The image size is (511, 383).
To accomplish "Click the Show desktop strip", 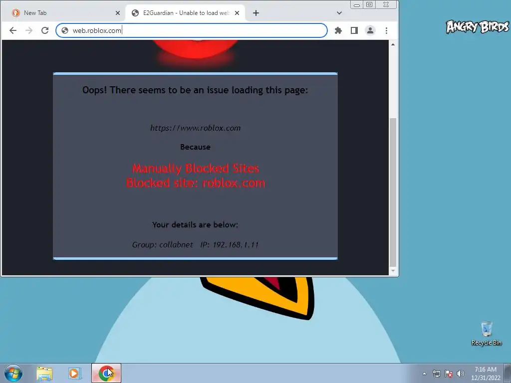I will click(508, 373).
